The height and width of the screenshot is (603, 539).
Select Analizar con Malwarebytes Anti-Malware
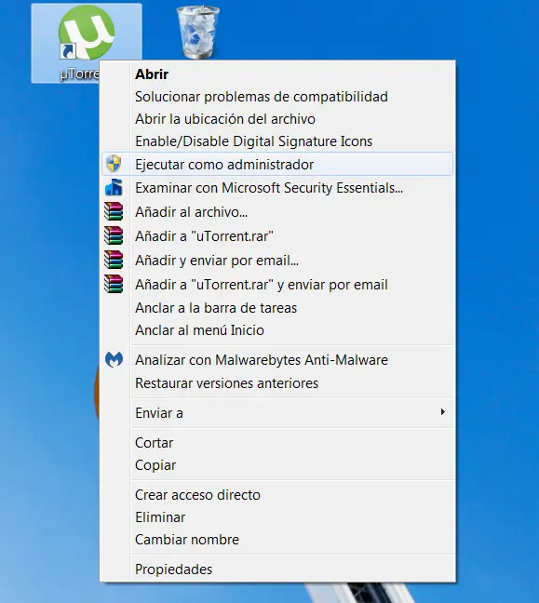point(277,360)
